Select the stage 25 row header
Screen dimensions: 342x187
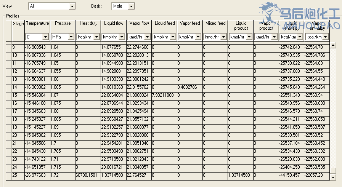[x=18, y=175]
